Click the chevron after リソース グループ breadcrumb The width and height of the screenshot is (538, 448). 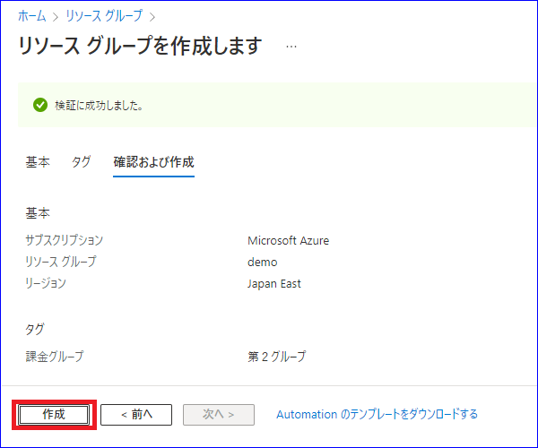point(152,17)
